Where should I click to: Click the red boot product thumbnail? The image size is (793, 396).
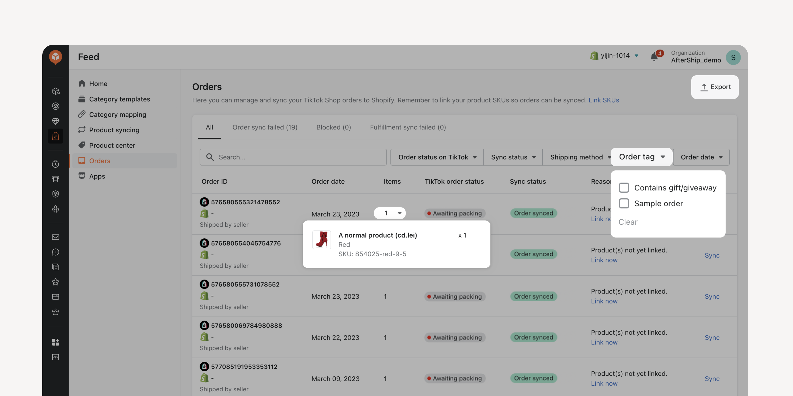[321, 239]
